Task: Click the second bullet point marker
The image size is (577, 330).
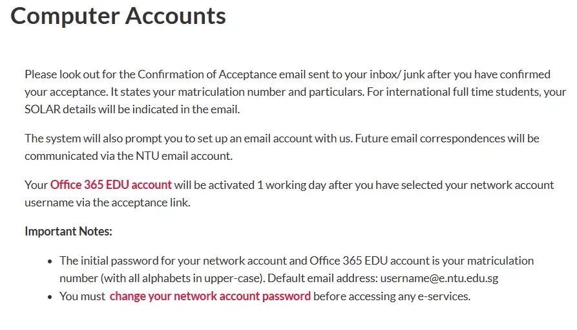Action: (50, 297)
